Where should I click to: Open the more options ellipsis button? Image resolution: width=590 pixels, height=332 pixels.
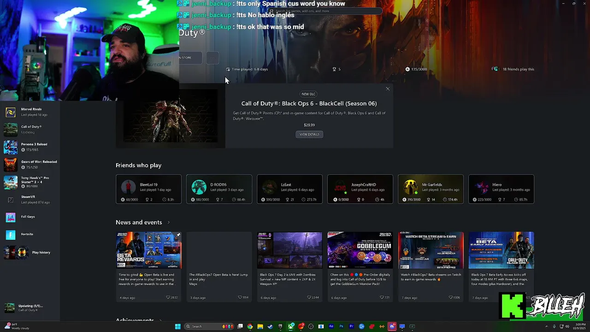coord(212,58)
